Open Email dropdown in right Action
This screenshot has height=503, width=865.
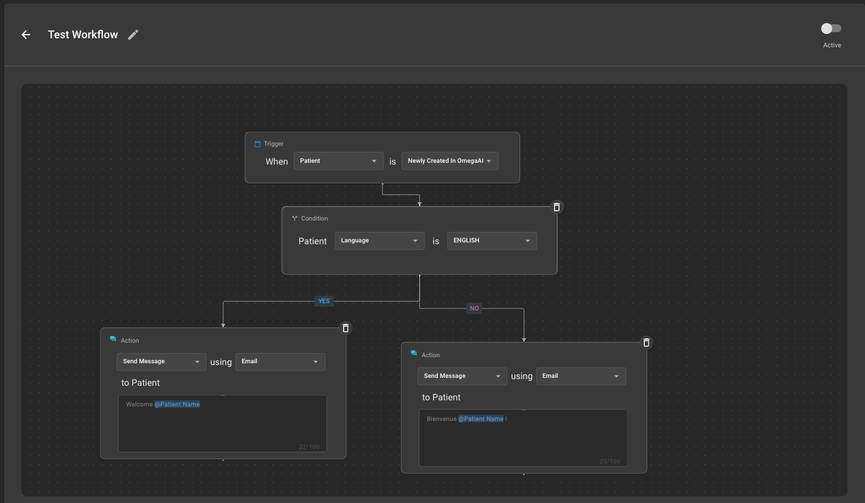click(x=581, y=376)
